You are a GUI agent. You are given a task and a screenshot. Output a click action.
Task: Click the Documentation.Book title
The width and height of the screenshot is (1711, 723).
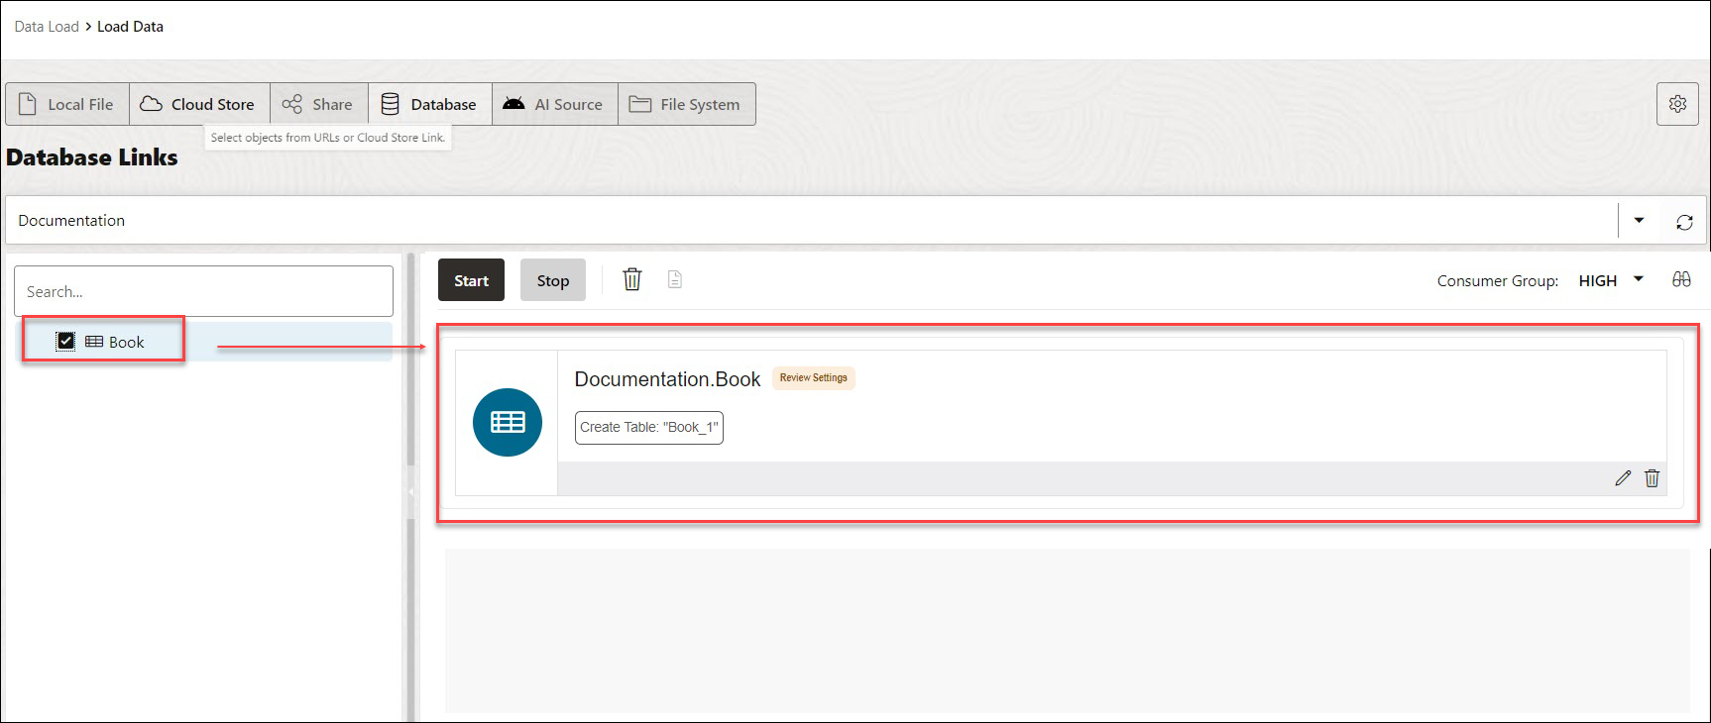[667, 379]
